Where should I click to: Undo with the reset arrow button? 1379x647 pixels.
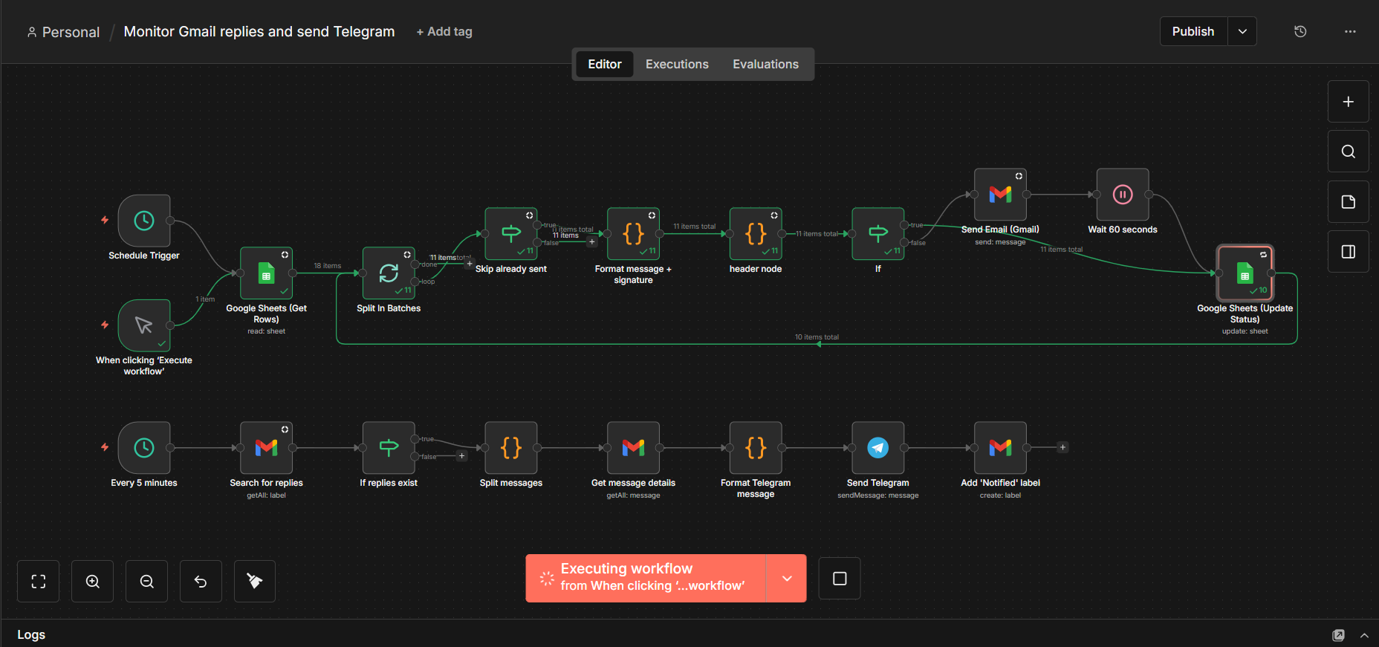click(201, 581)
